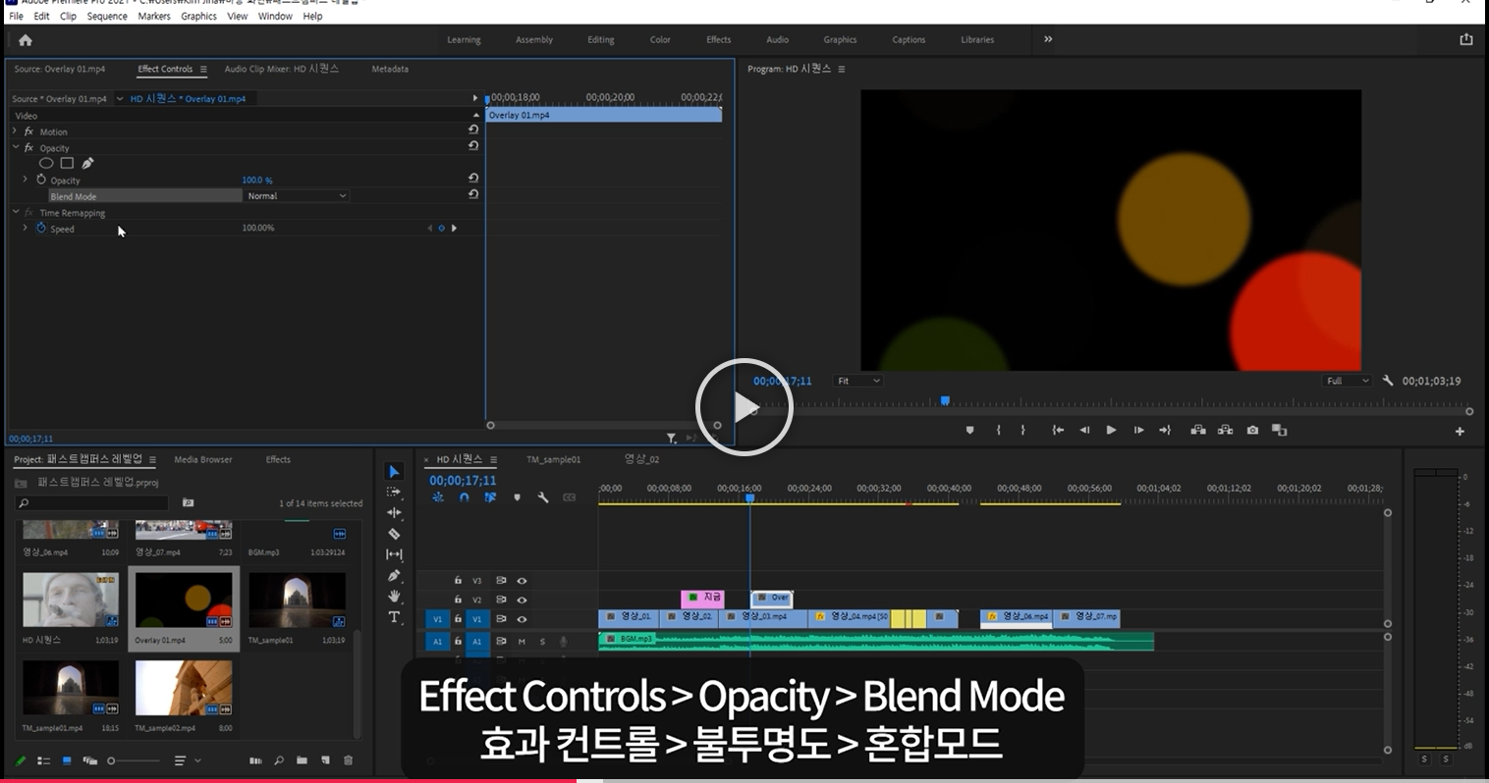Click Comparison View icon
1489x783 pixels.
[1279, 430]
